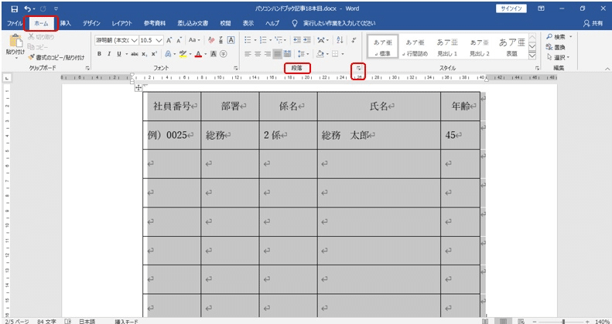This screenshot has width=612, height=324.
Task: Toggle Bold formatting
Action: pyautogui.click(x=99, y=54)
